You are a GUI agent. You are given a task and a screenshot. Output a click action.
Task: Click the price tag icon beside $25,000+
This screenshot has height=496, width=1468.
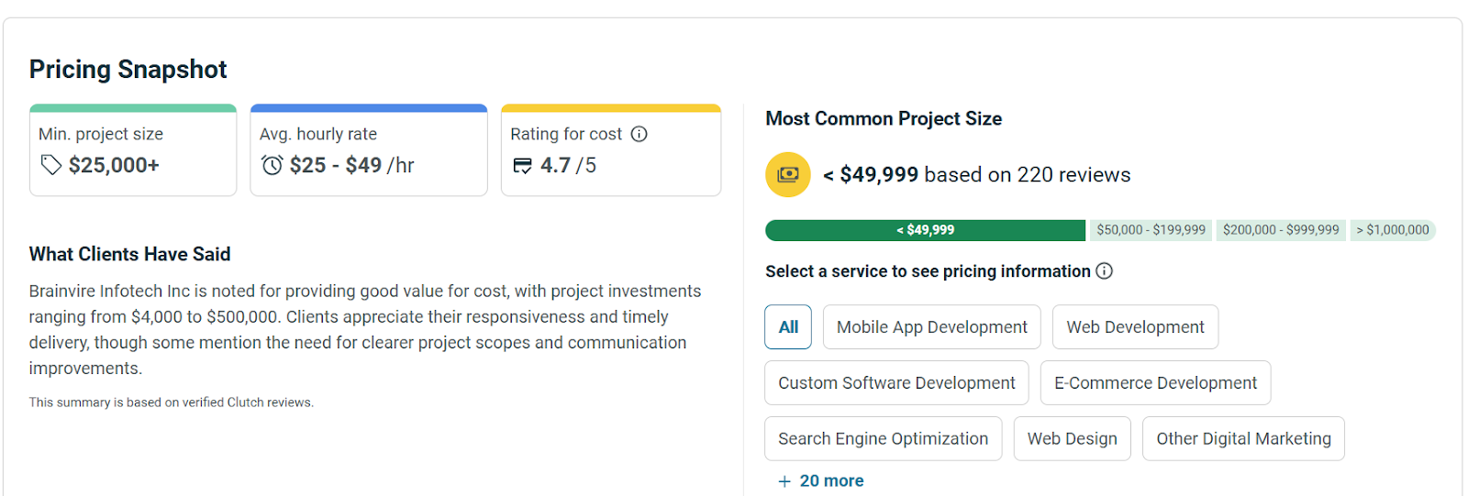[51, 165]
